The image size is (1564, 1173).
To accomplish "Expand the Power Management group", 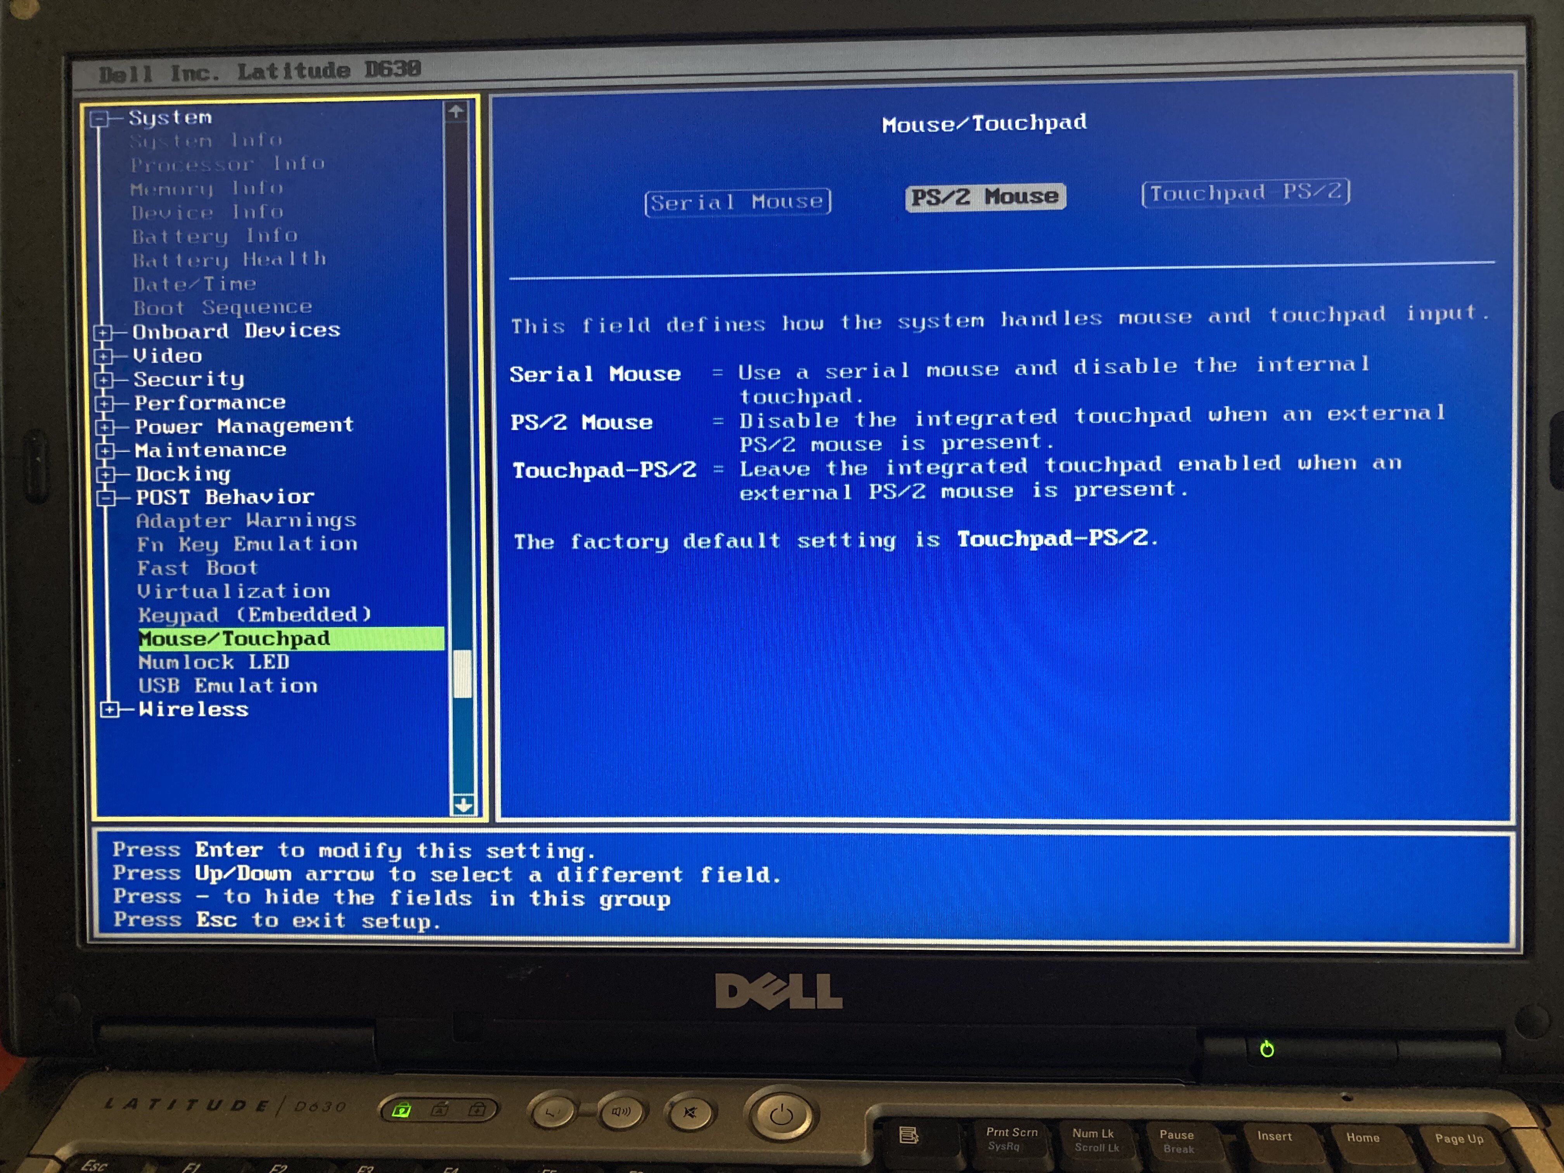I will point(105,428).
